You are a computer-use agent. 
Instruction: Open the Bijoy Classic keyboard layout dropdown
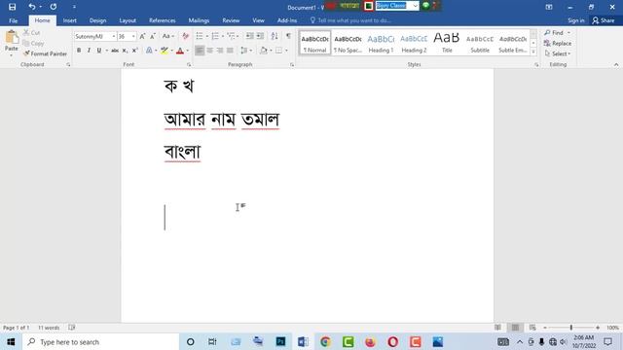(415, 6)
